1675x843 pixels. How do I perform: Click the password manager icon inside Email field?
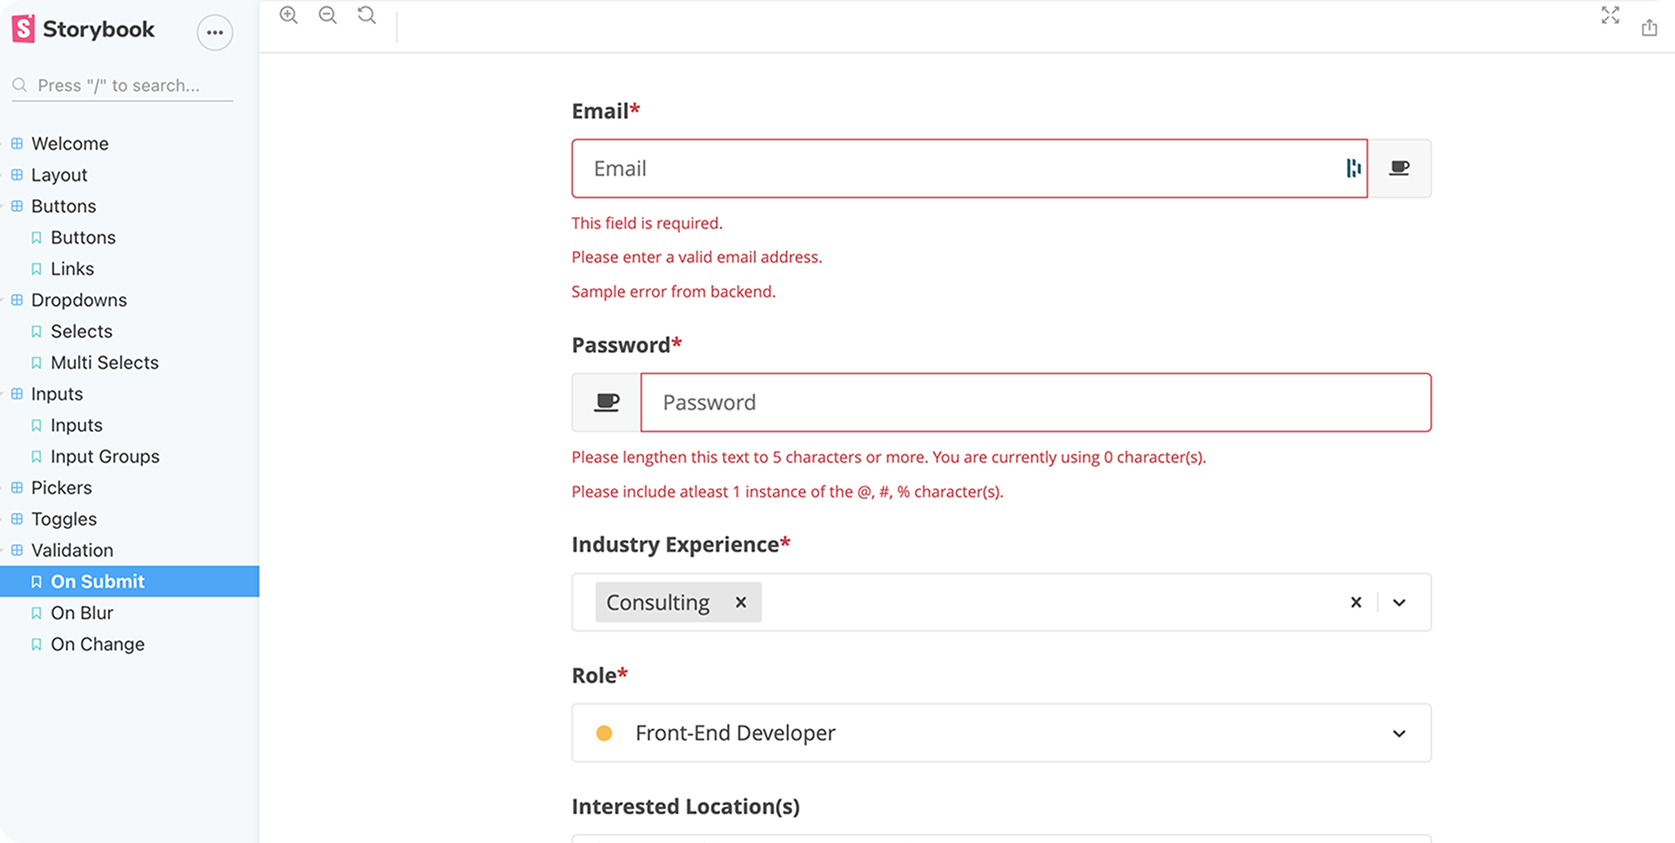point(1353,168)
